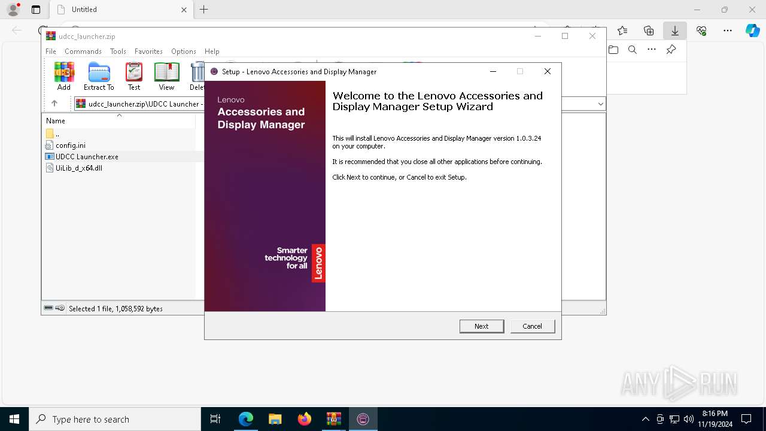Click the WinRAR title bar icon
This screenshot has height=431, width=766.
tap(51, 36)
